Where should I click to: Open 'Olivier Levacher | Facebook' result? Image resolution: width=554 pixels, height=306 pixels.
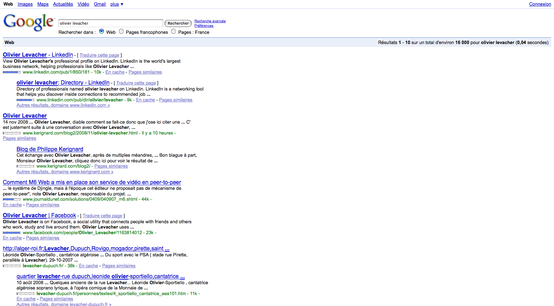tap(39, 216)
